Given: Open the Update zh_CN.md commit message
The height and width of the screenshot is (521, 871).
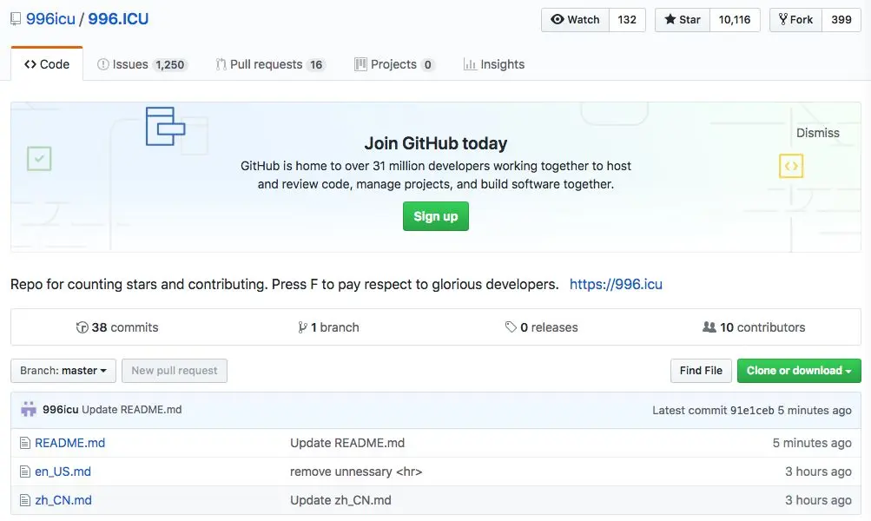Looking at the screenshot, I should (x=340, y=500).
